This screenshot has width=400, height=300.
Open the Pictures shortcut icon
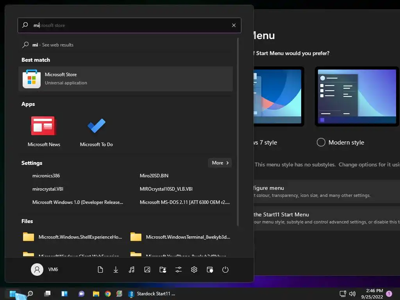[x=147, y=270]
